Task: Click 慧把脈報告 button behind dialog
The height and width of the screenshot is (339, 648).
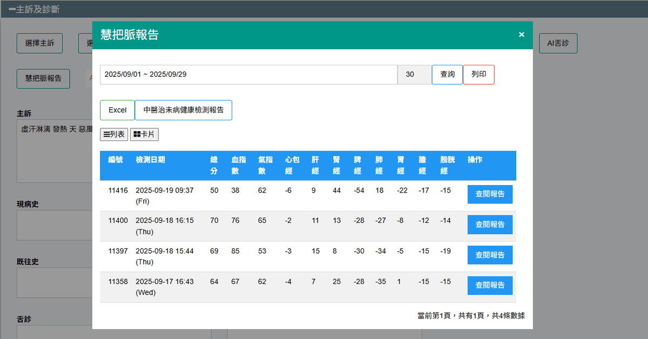Action: (x=43, y=78)
